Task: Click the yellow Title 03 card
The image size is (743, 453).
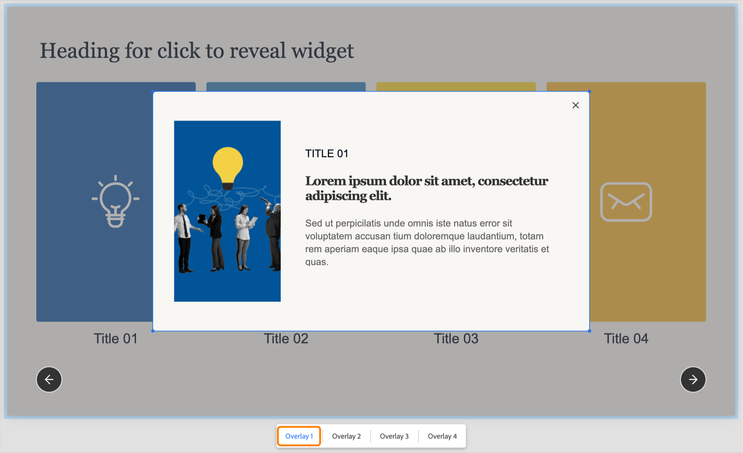Action: point(456,87)
